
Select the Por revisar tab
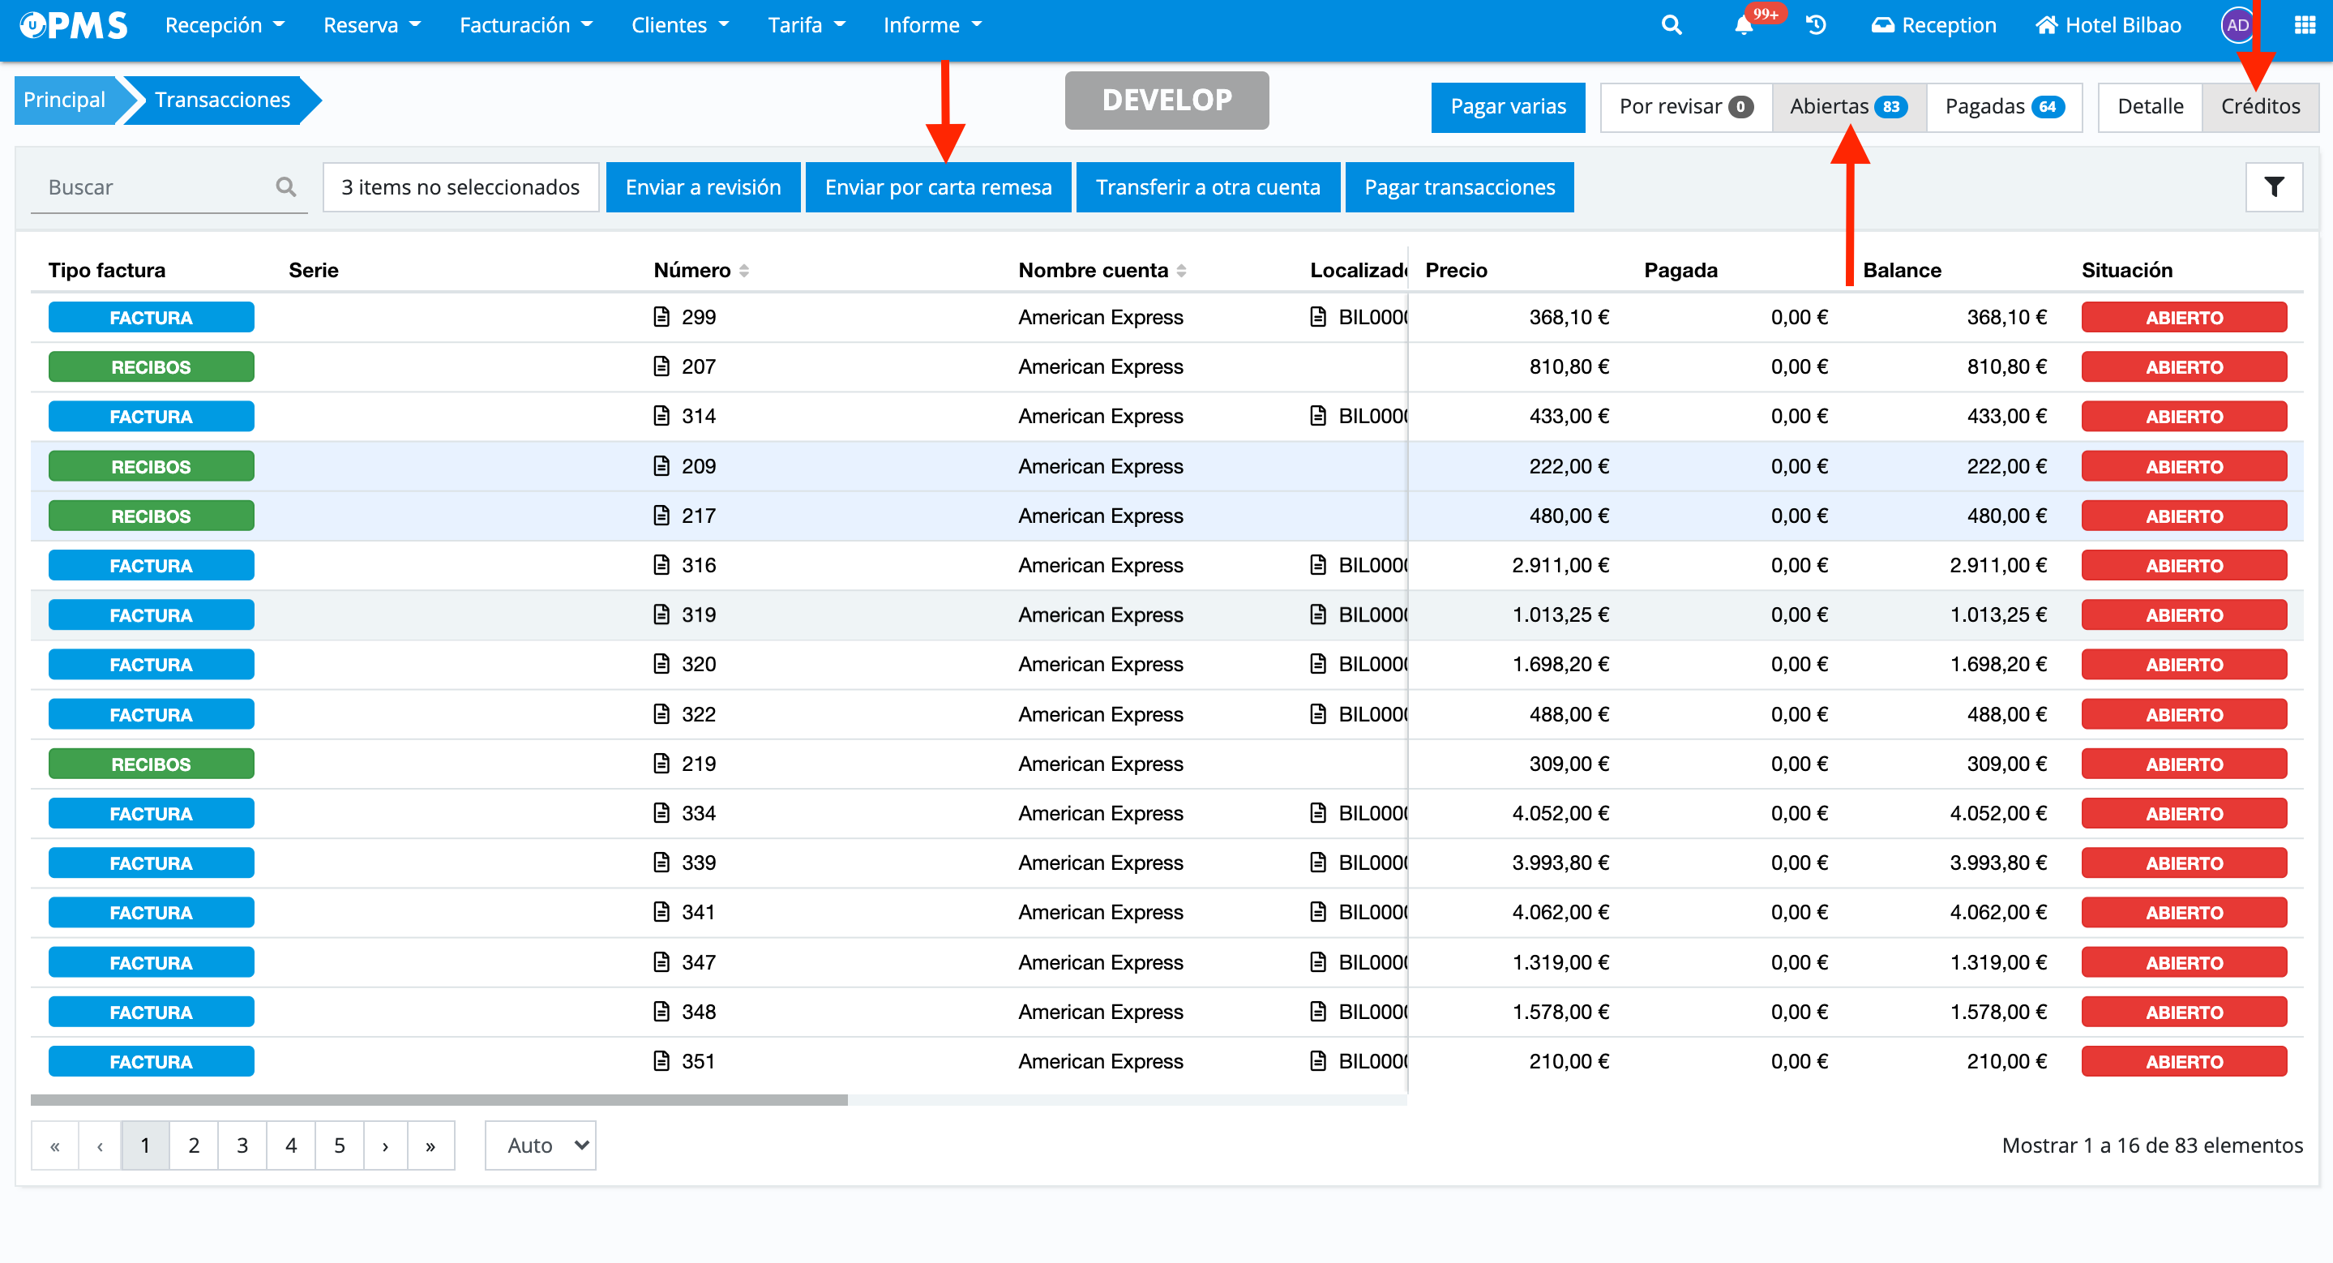click(1684, 107)
